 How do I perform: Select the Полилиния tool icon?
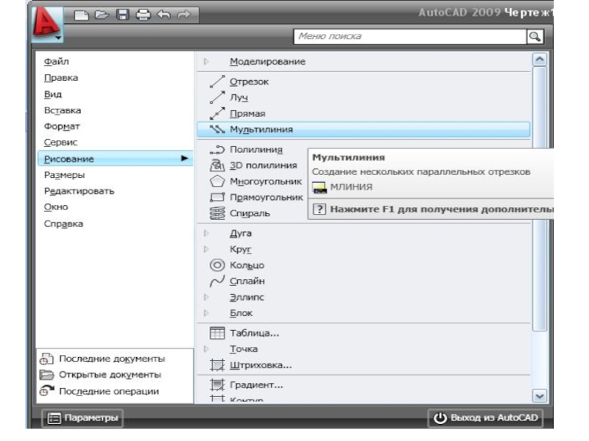(x=217, y=150)
